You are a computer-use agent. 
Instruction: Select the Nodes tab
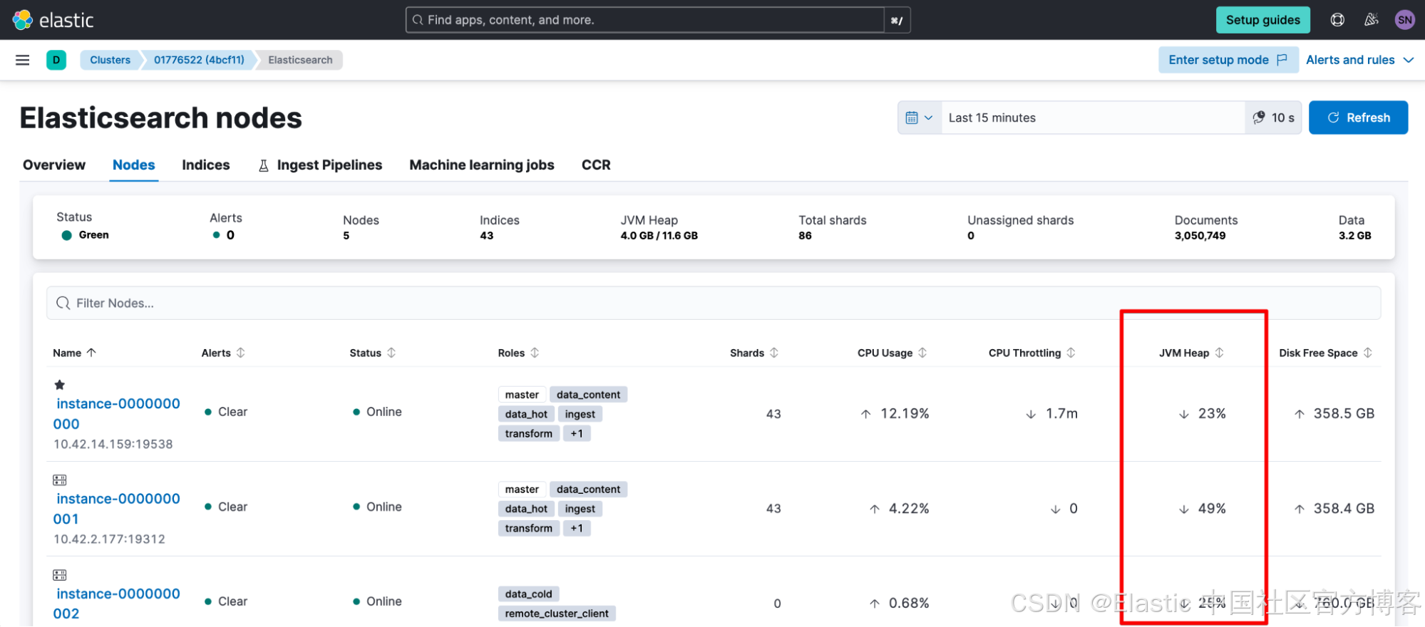[x=133, y=165]
